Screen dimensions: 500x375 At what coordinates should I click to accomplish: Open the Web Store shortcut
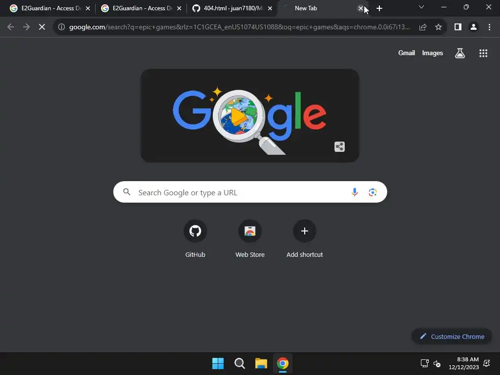250,238
